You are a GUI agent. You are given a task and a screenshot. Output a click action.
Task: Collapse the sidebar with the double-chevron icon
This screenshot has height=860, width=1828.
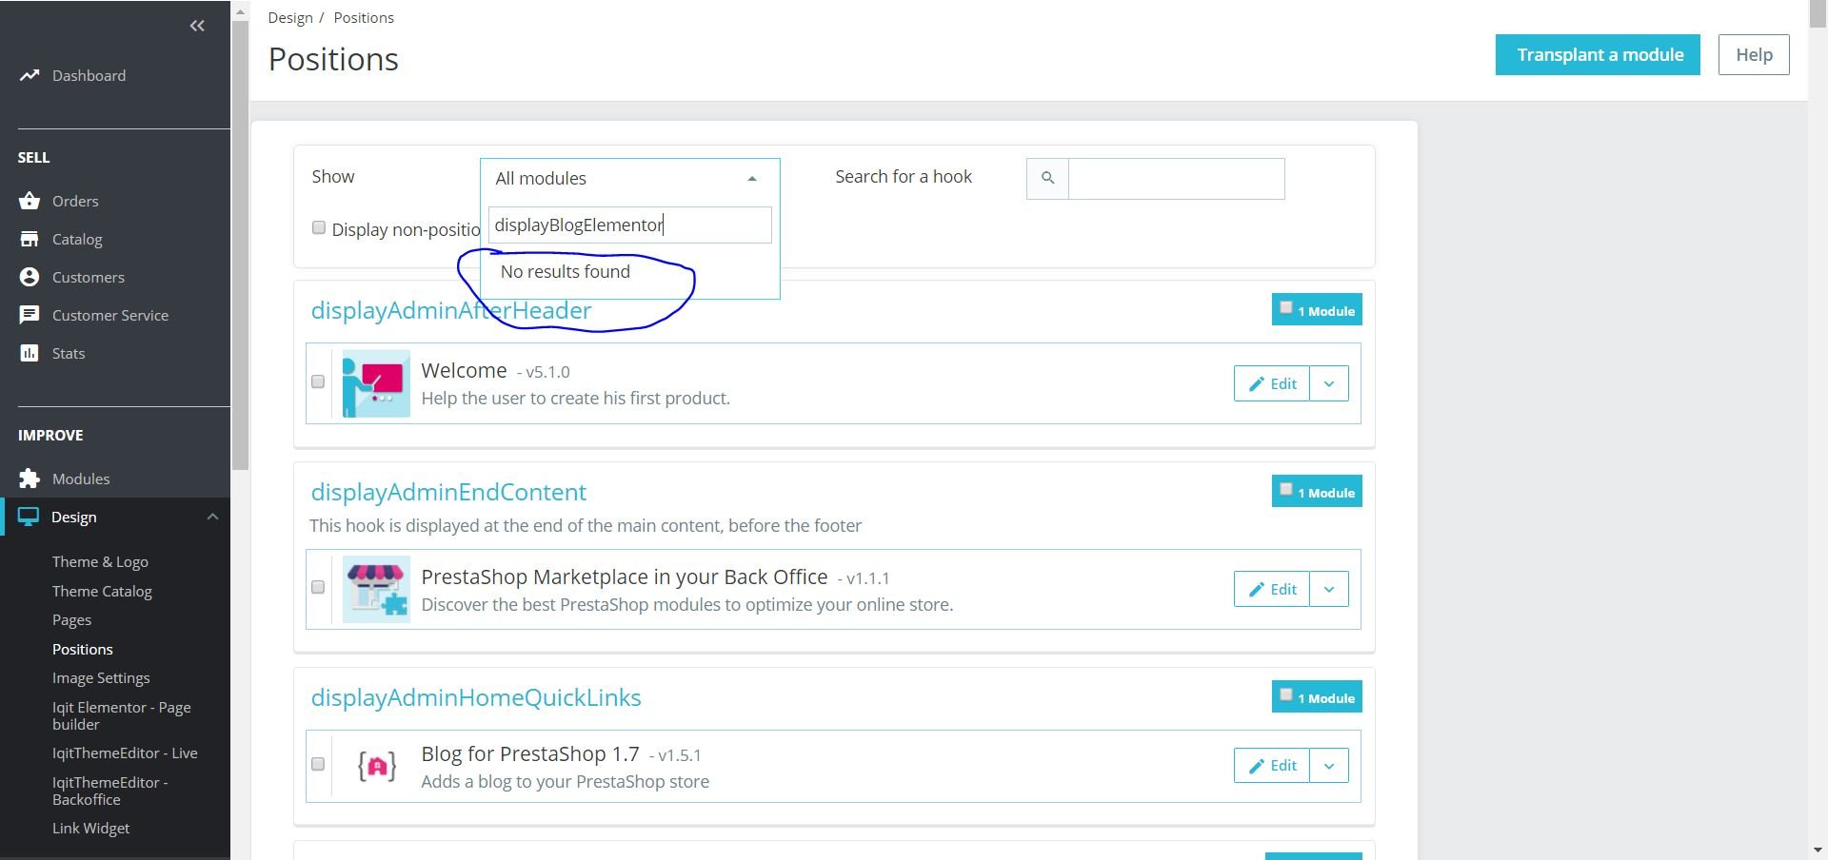tap(197, 26)
